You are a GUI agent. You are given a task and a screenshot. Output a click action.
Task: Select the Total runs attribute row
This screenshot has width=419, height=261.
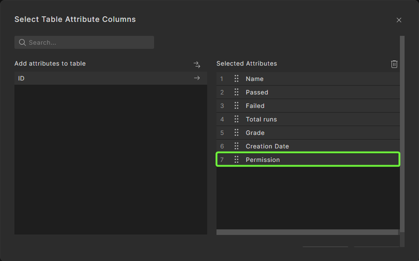click(317, 119)
